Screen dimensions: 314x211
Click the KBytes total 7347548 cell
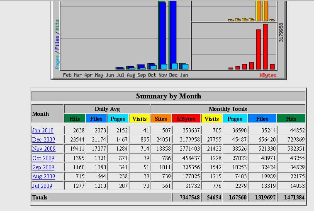[186, 197]
